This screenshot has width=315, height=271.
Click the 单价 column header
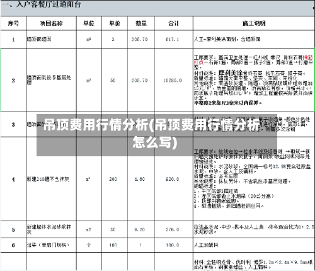pos(115,23)
